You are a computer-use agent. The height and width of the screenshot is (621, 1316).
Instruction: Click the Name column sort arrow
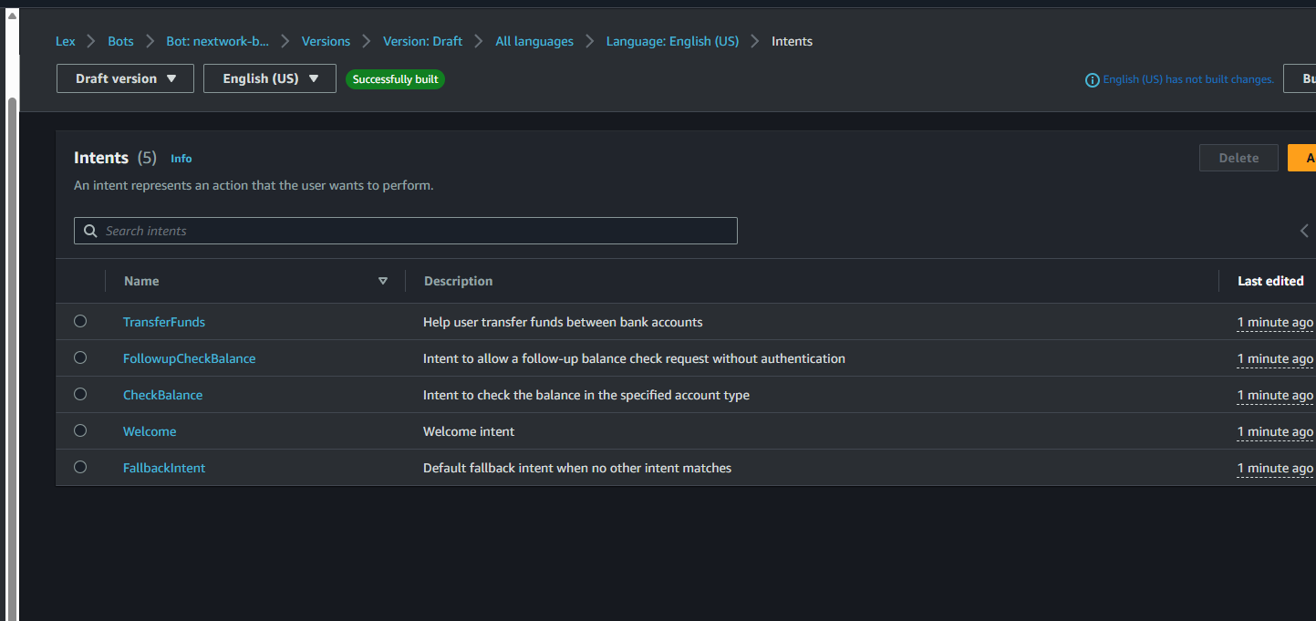383,281
